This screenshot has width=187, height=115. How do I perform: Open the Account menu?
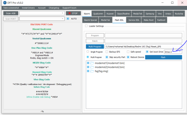pyautogui.click(x=42, y=8)
